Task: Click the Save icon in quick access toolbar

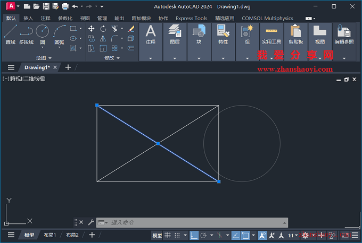Action: (46, 6)
